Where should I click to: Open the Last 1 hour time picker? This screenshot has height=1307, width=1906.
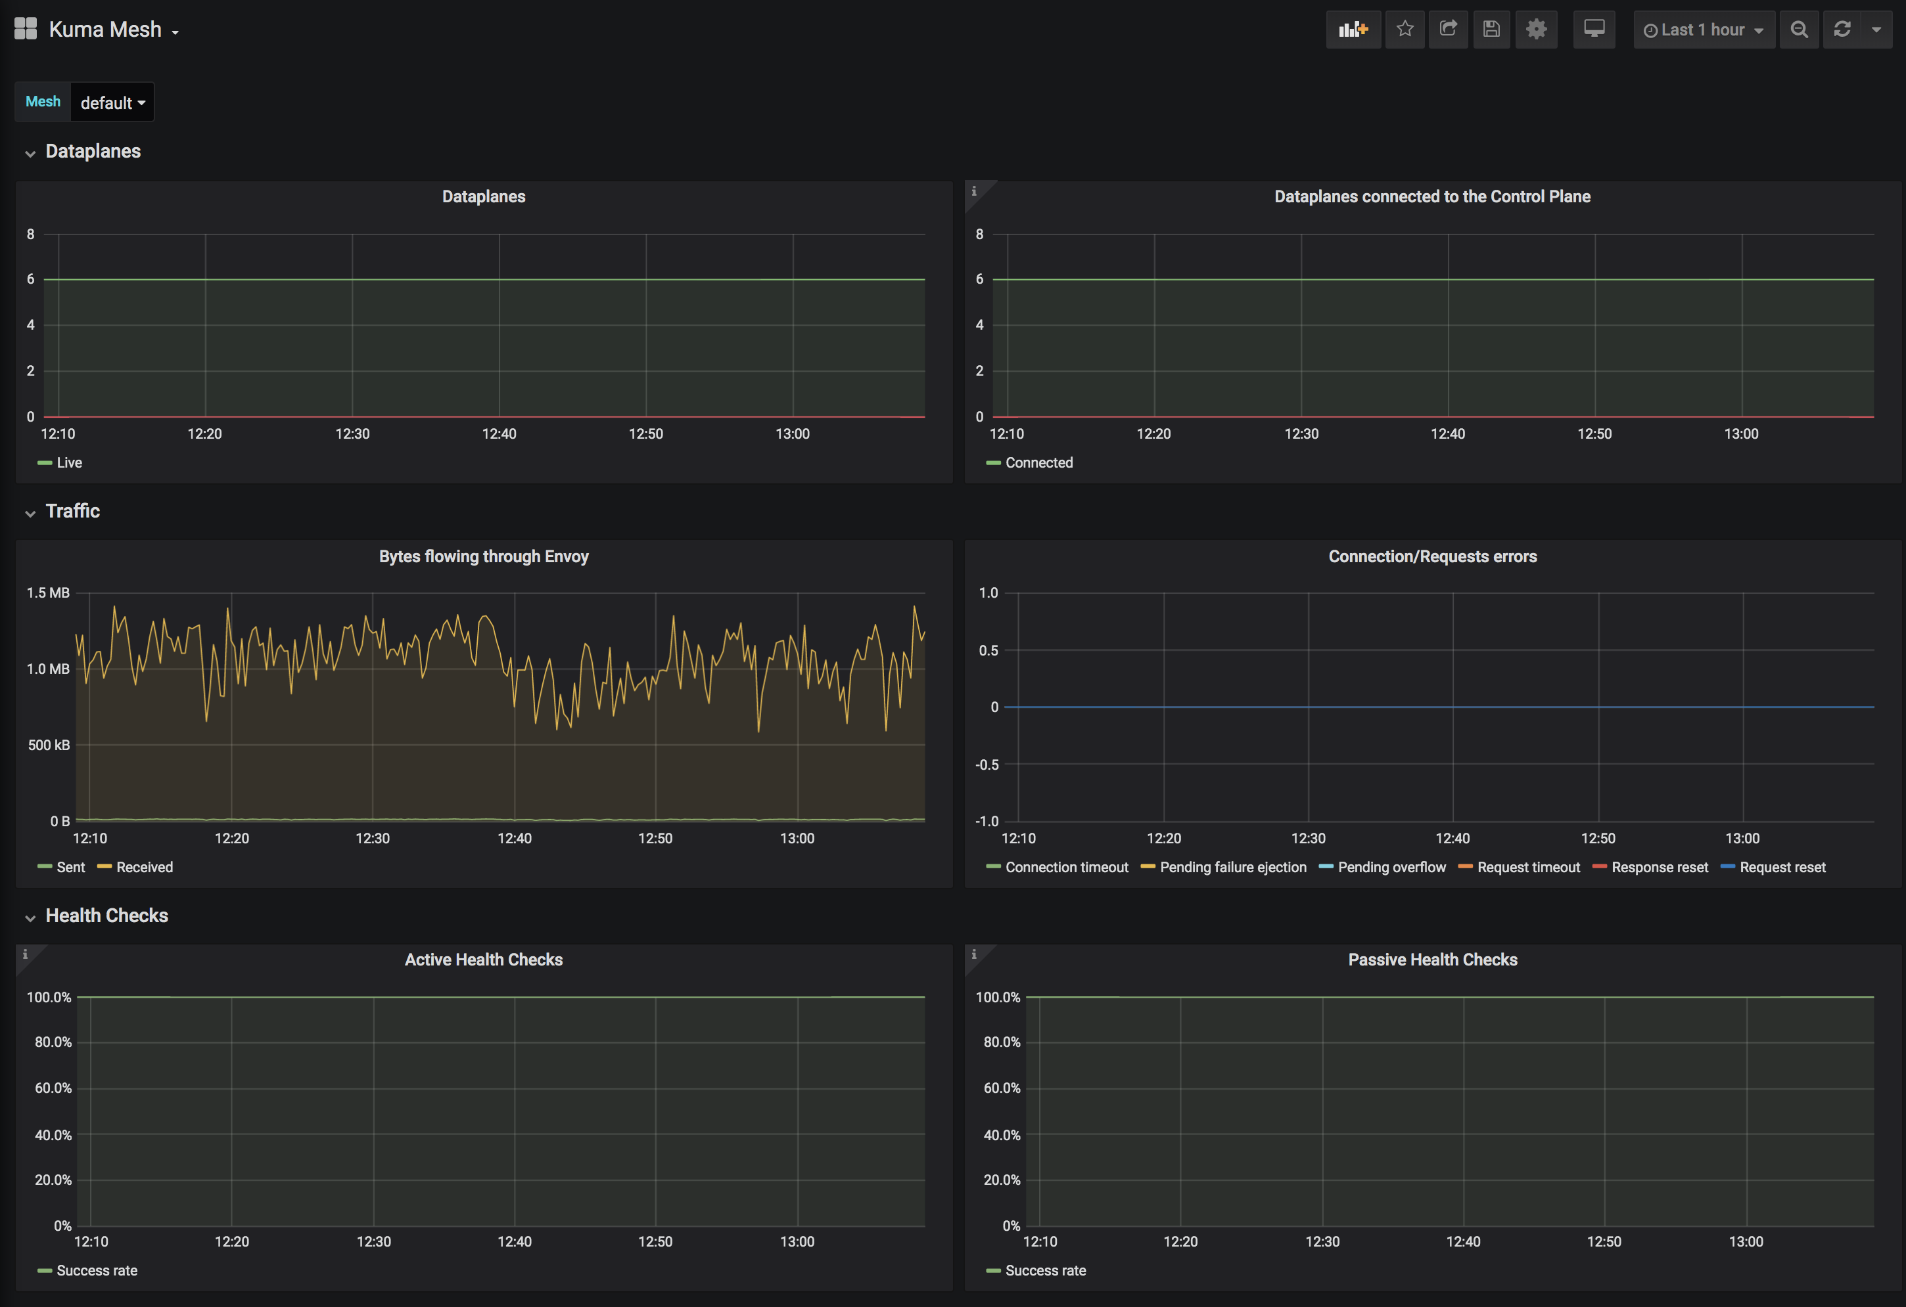coord(1704,30)
